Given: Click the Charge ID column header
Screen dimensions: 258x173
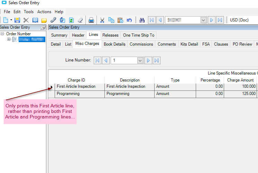Looking at the screenshot, I should coord(76,80).
